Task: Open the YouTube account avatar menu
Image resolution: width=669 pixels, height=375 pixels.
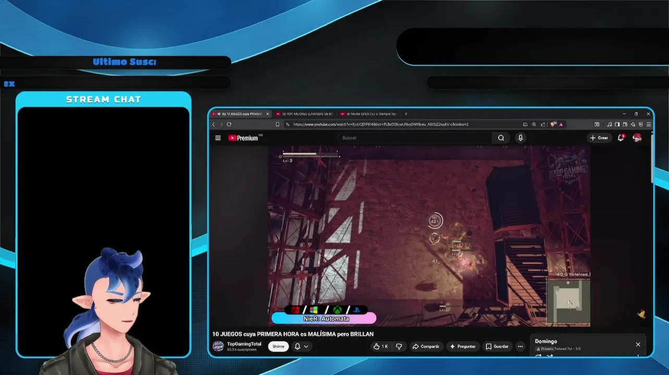Action: pos(637,138)
